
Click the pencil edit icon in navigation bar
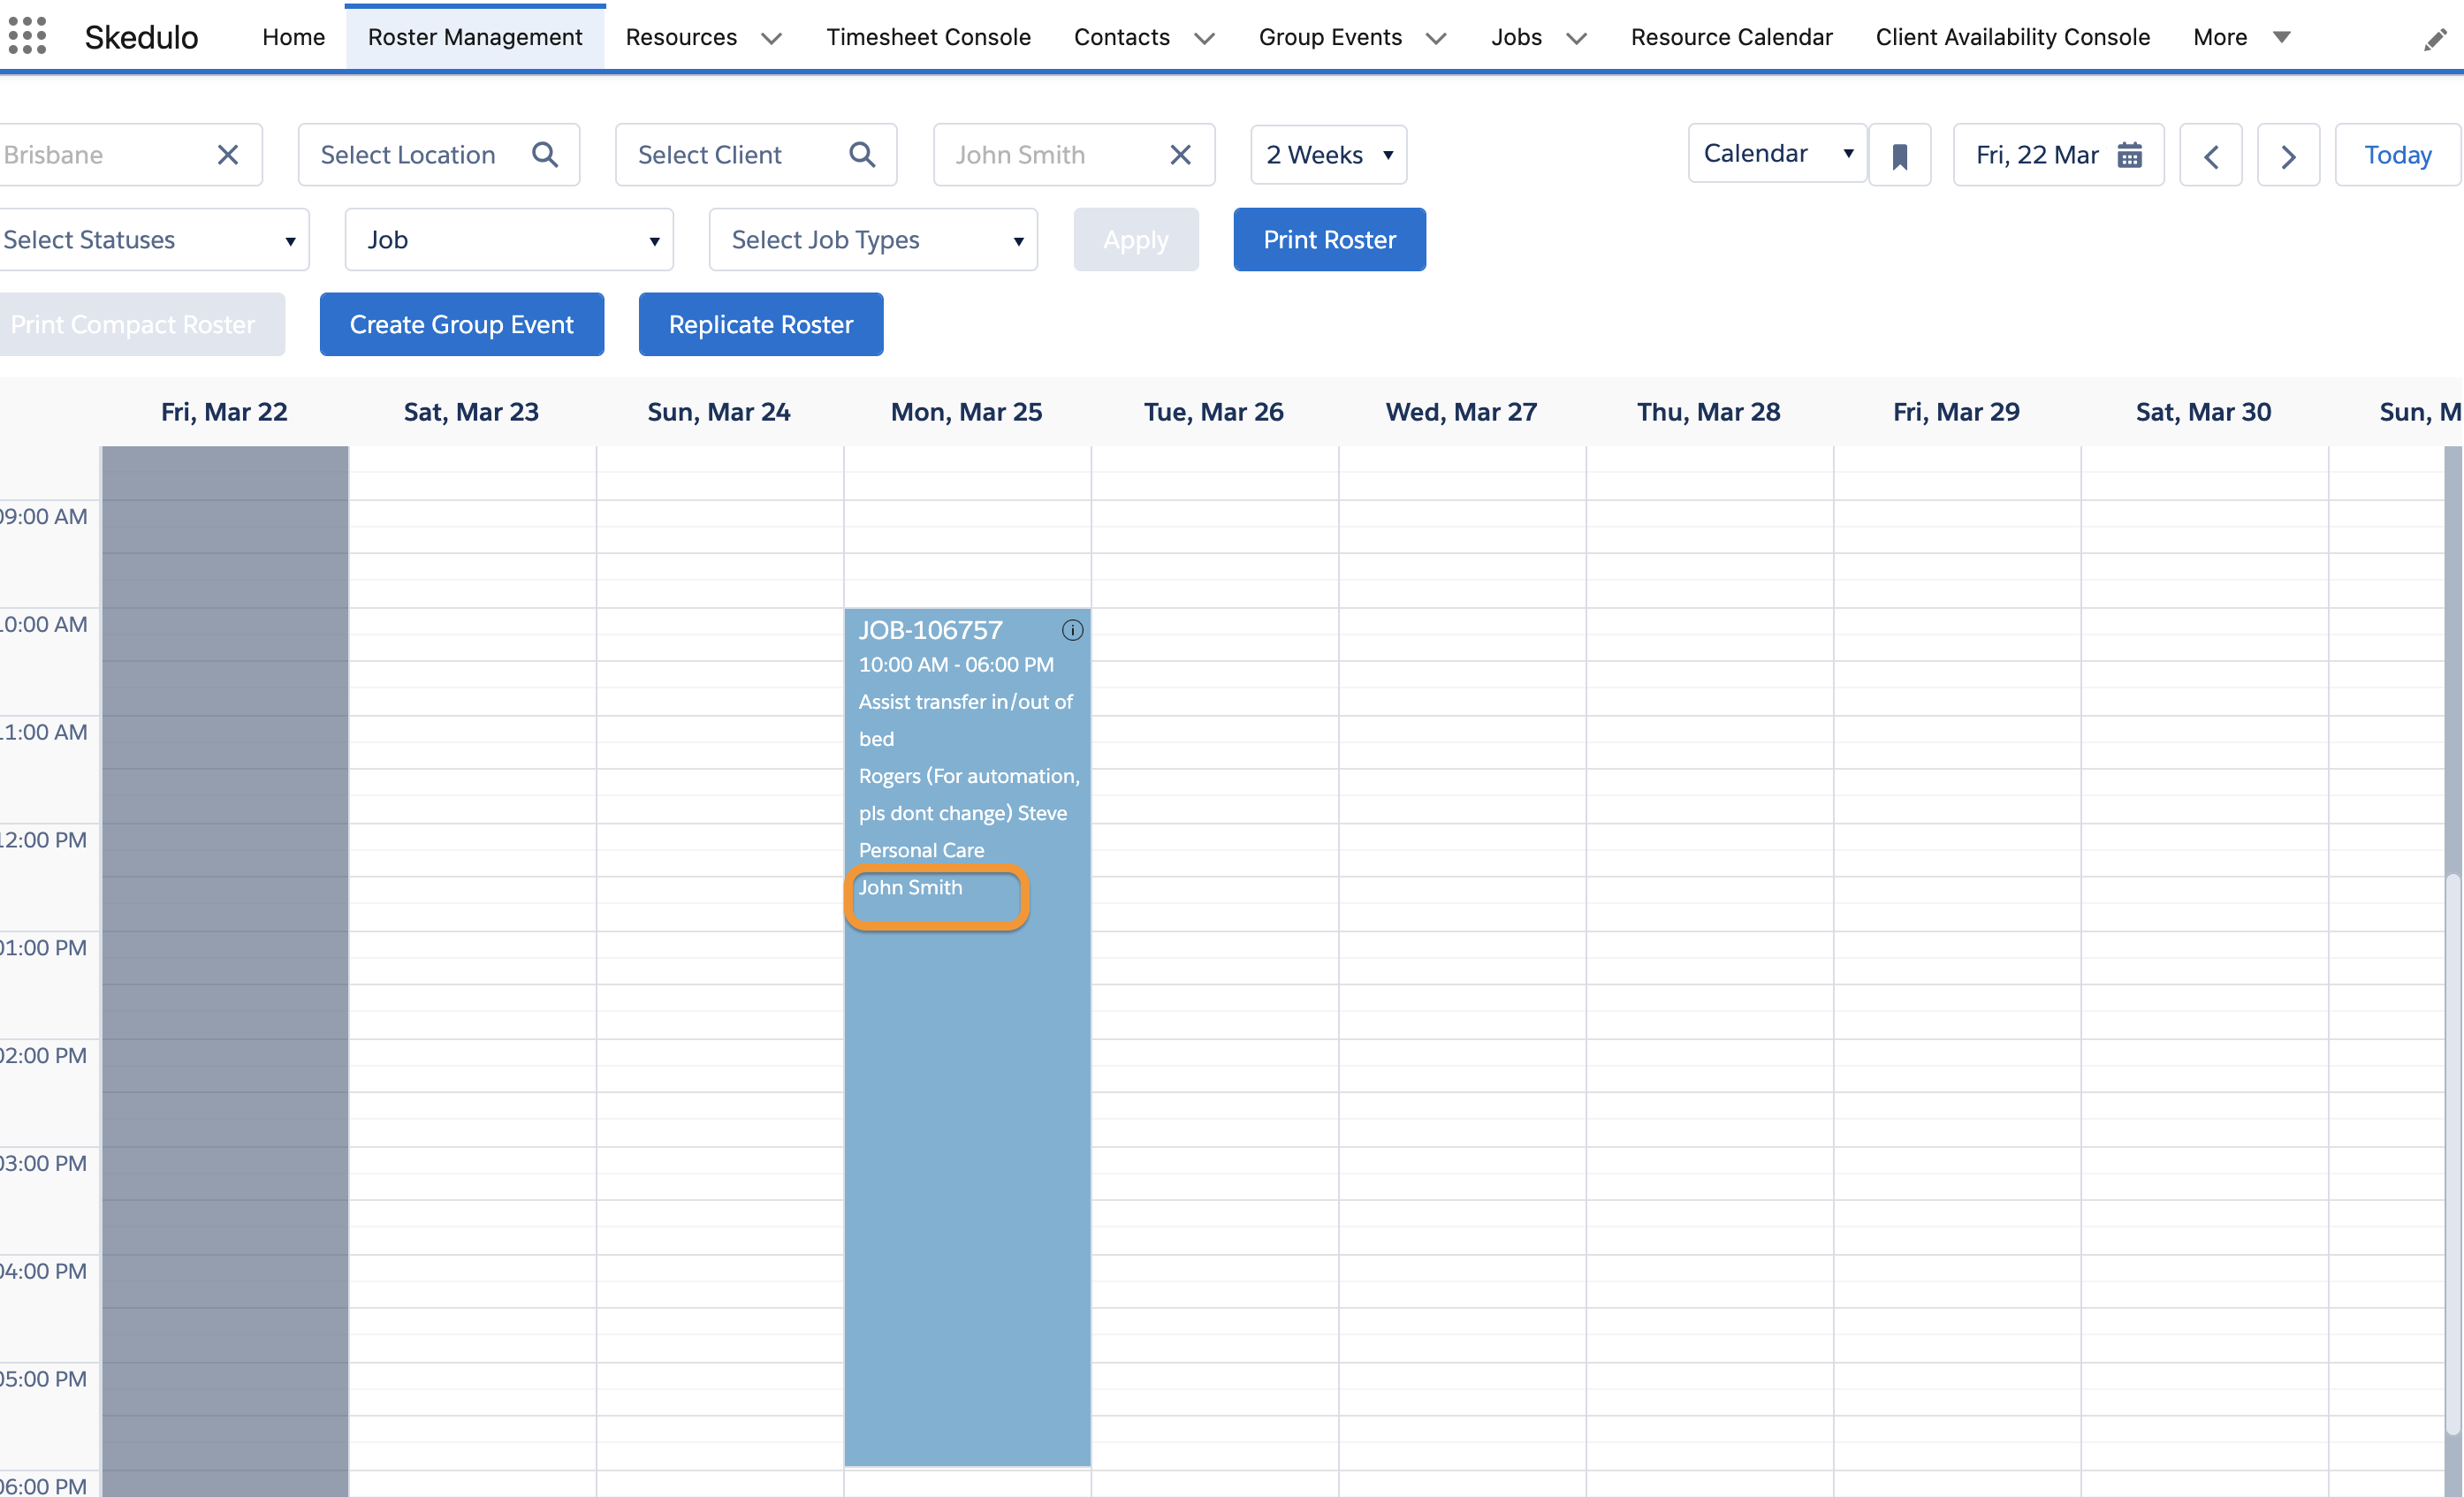pyautogui.click(x=2435, y=39)
